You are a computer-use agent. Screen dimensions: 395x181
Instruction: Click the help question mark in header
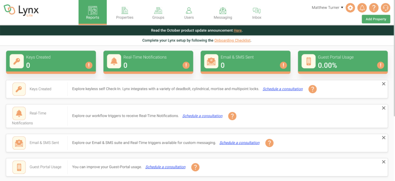pyautogui.click(x=374, y=8)
